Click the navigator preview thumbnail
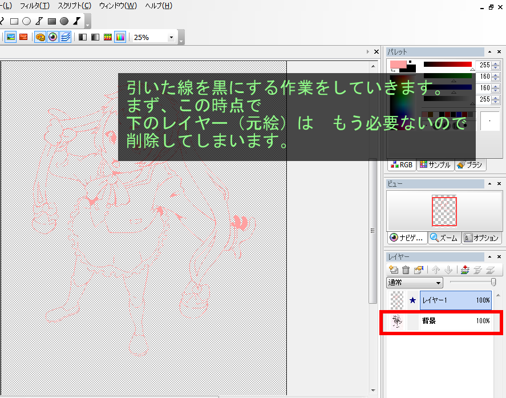Screen dimensions: 506x398 pos(444,211)
